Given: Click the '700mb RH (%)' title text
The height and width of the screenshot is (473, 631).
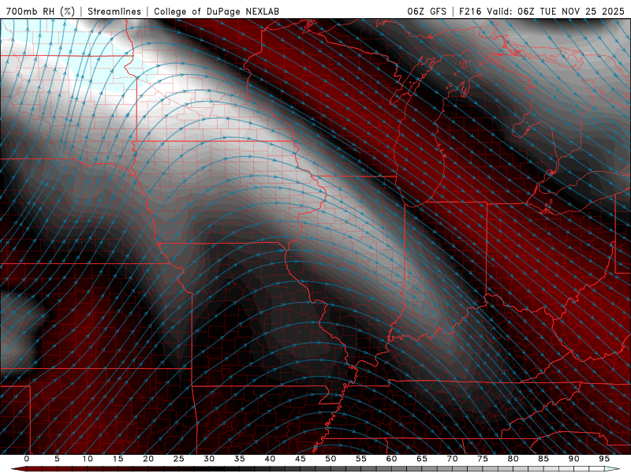Looking at the screenshot, I should pos(41,11).
